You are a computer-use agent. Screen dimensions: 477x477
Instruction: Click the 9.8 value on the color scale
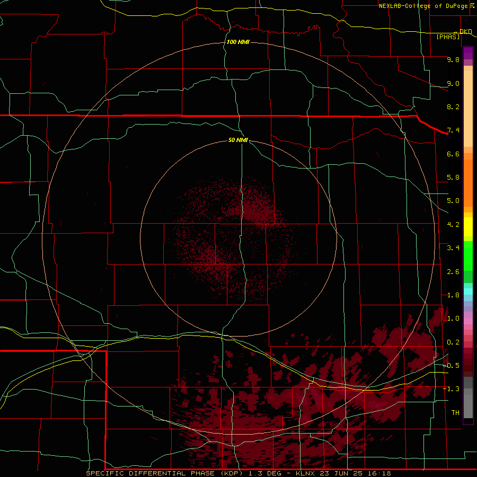[x=453, y=59]
